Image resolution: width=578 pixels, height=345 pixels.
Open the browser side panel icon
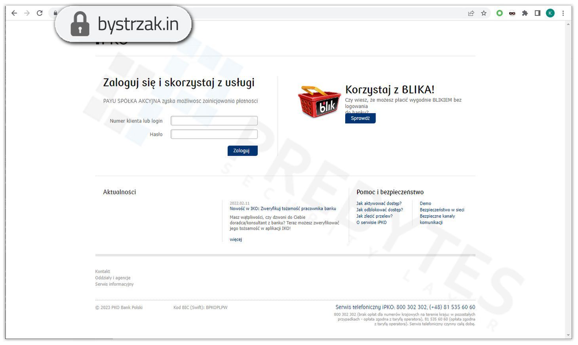[x=537, y=13]
